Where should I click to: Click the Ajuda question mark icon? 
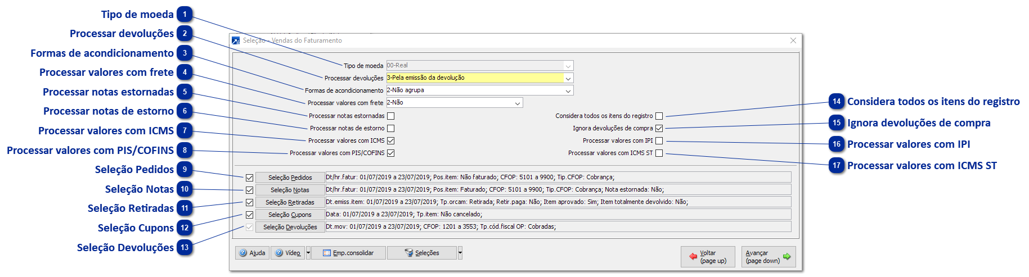243,253
